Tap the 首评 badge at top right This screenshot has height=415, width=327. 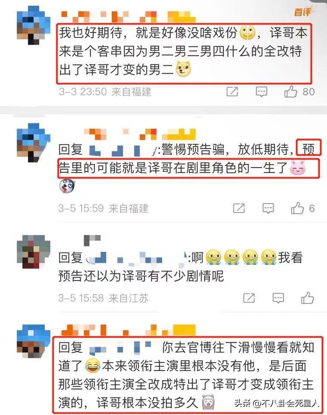pyautogui.click(x=303, y=12)
